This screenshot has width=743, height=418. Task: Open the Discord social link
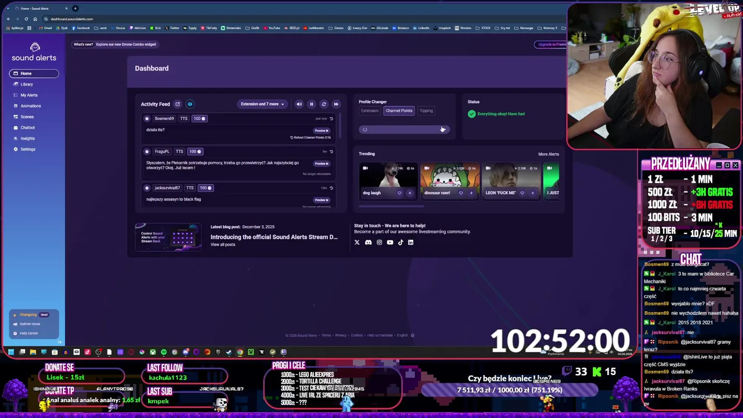368,243
